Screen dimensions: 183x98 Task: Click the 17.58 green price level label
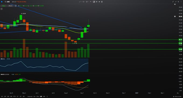point(180,43)
